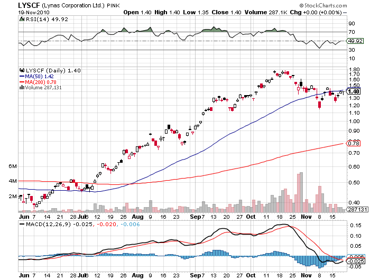The image size is (370, 280).
Task: Click the red MACD signal value -0.020
Action: click(x=107, y=224)
